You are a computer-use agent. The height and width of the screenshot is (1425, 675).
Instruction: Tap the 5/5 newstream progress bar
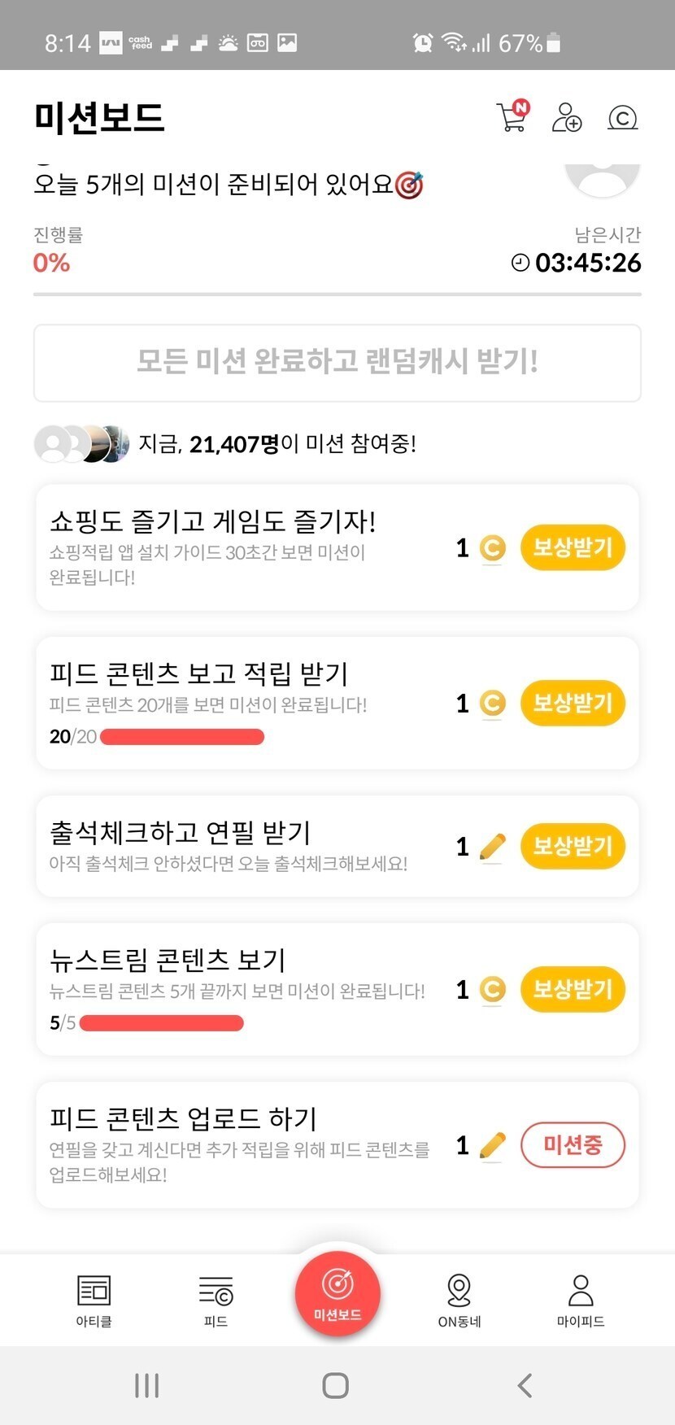coord(161,1022)
